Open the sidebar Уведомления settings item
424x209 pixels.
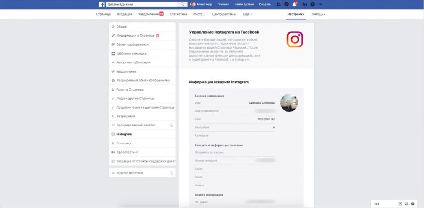142,72
